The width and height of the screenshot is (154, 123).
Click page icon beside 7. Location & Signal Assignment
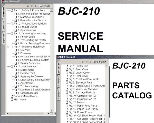pyautogui.click(x=16, y=90)
